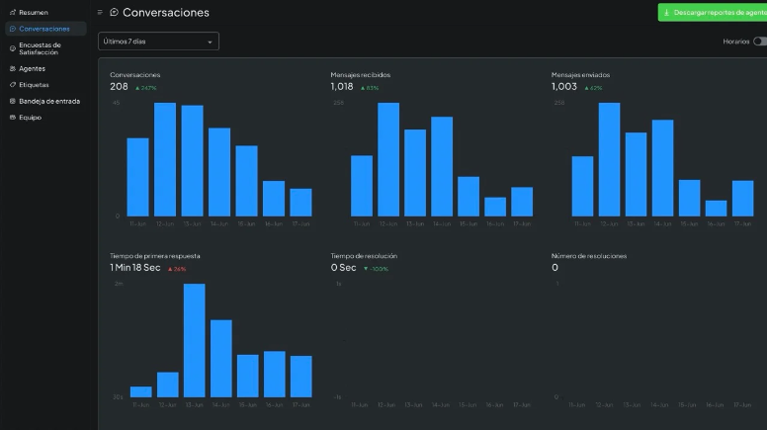Image resolution: width=767 pixels, height=430 pixels.
Task: Click the Encuestas de Satisfacción smiley icon
Action: (x=12, y=47)
